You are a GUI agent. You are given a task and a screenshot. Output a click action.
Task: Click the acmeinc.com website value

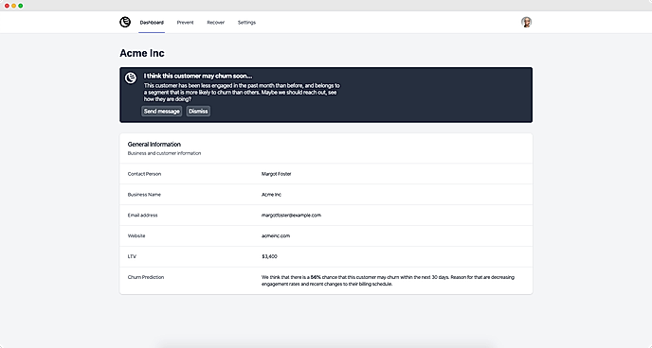[x=276, y=235]
